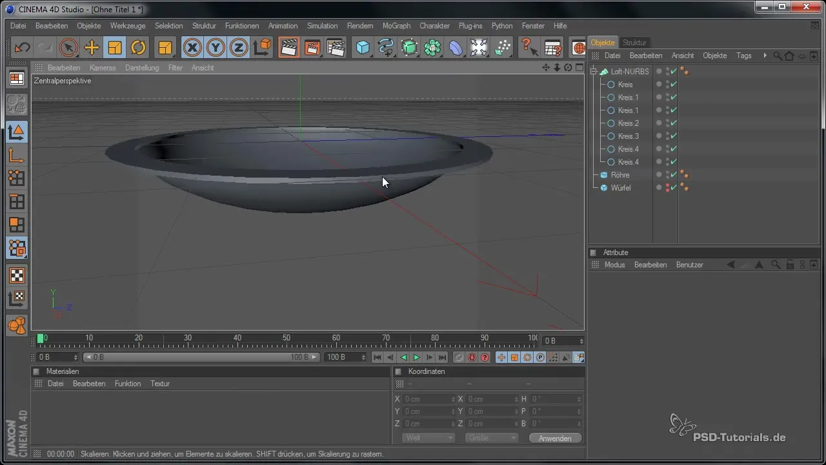
Task: Toggle X axis lock
Action: pos(192,48)
